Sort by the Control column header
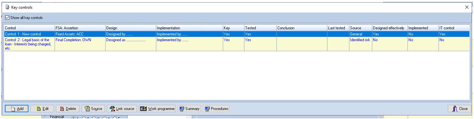 click(x=29, y=28)
